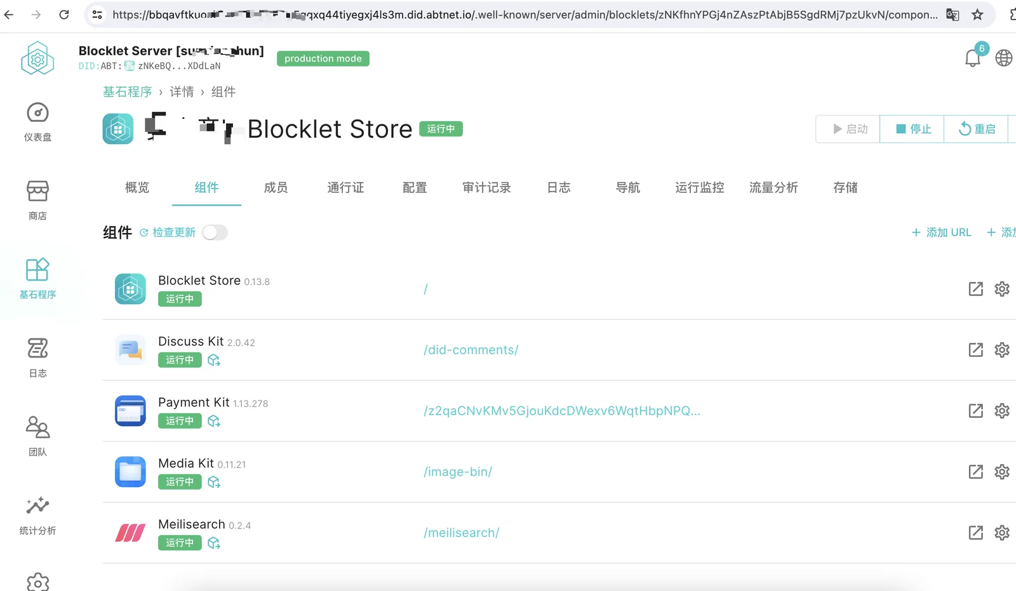
Task: Go to 详情 breadcrumb
Action: pos(182,92)
